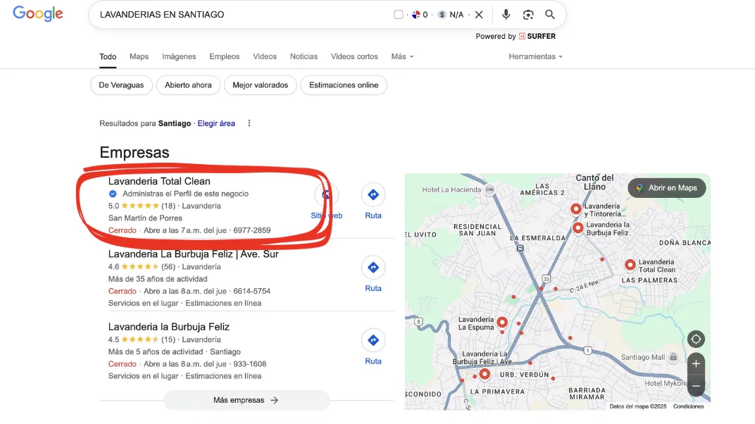Switch to the Noticias tab
The image size is (755, 424).
304,56
